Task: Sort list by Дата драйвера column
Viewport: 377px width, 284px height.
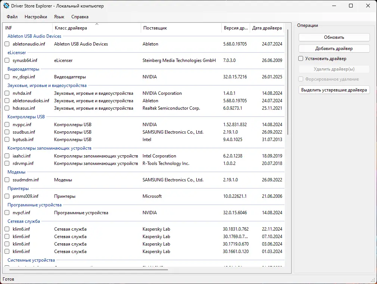Action: tap(267, 28)
